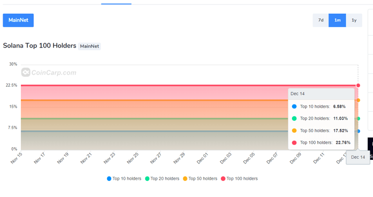Toggle Top 20 holders legend series
The height and width of the screenshot is (197, 373).
tap(162, 179)
